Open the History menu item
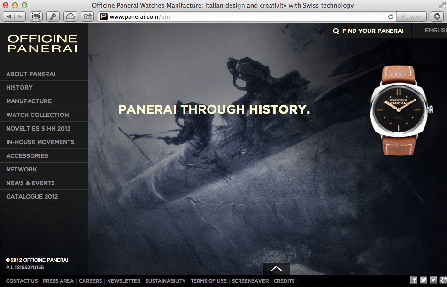 pyautogui.click(x=44, y=87)
